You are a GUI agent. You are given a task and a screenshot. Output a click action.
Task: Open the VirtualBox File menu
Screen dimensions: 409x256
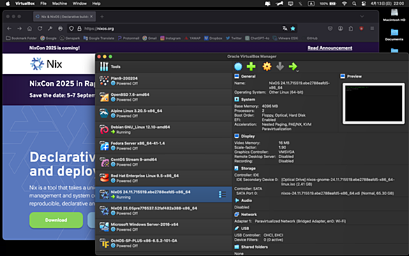click(x=43, y=3)
